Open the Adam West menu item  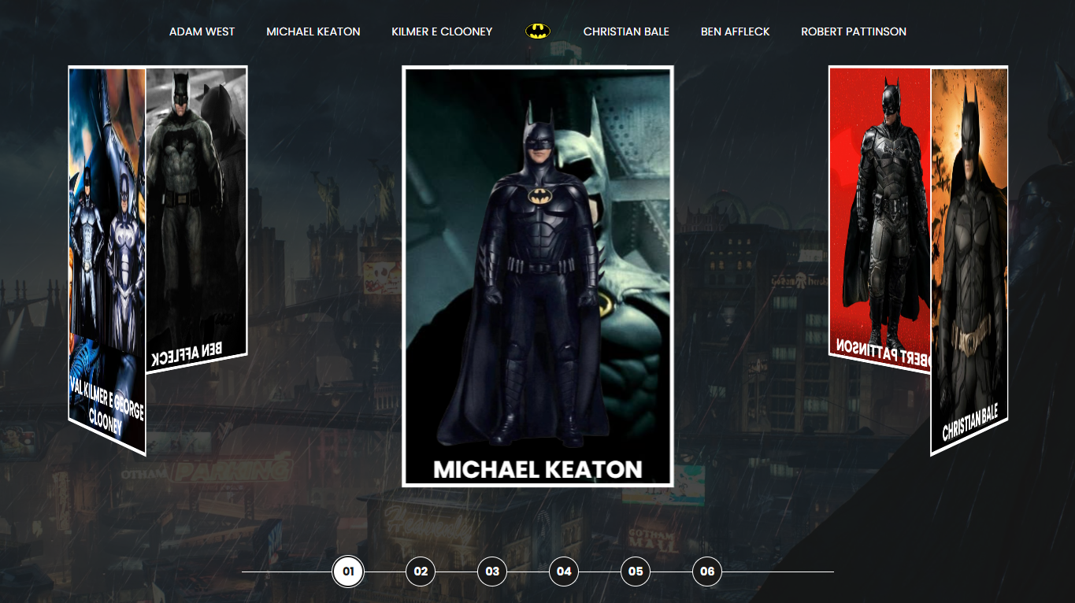pyautogui.click(x=202, y=31)
